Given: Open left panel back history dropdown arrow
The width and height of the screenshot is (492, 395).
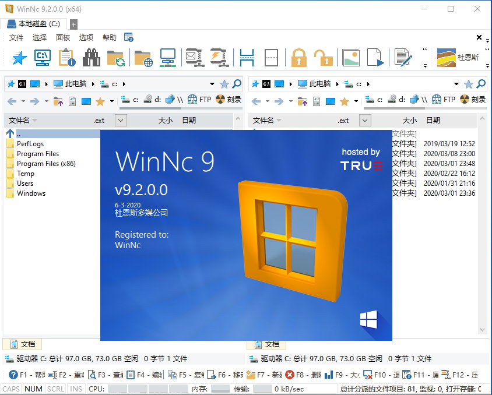Looking at the screenshot, I should point(23,101).
